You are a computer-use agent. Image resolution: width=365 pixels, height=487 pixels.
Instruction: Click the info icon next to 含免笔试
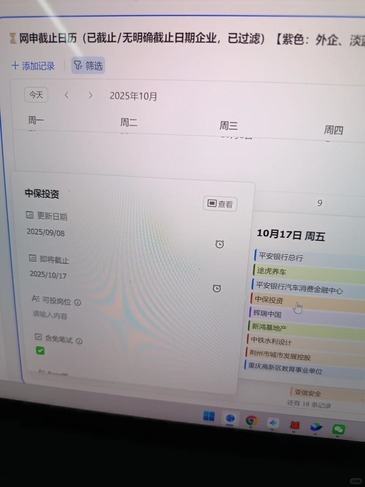point(79,341)
